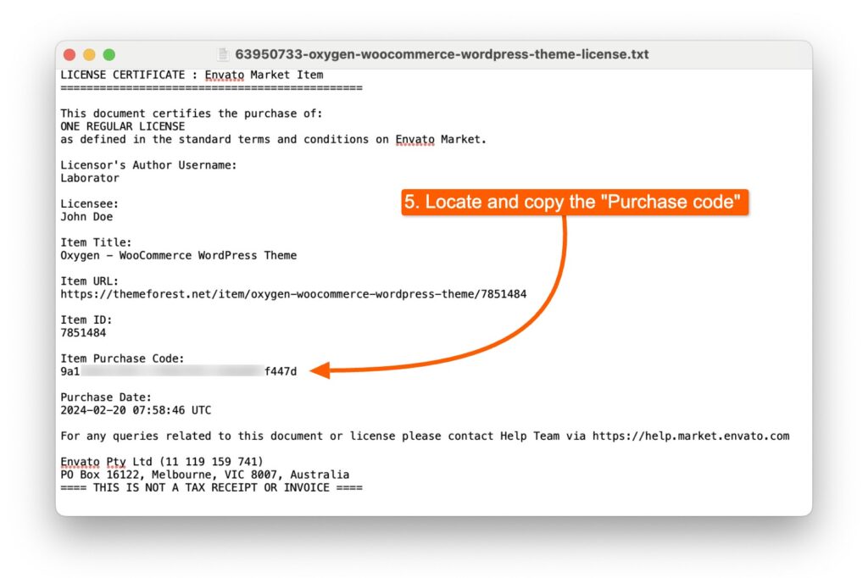The width and height of the screenshot is (868, 578).
Task: Click the author username "Laborator"
Action: 90,178
